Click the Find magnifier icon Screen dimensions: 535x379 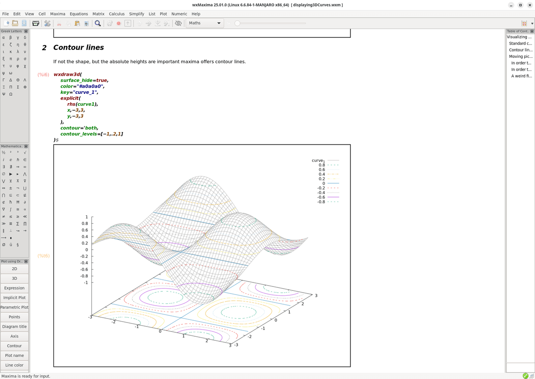[x=97, y=23]
